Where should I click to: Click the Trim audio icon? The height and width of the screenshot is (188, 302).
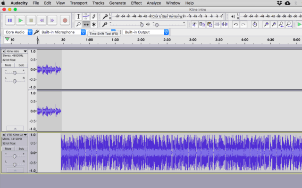(217, 25)
